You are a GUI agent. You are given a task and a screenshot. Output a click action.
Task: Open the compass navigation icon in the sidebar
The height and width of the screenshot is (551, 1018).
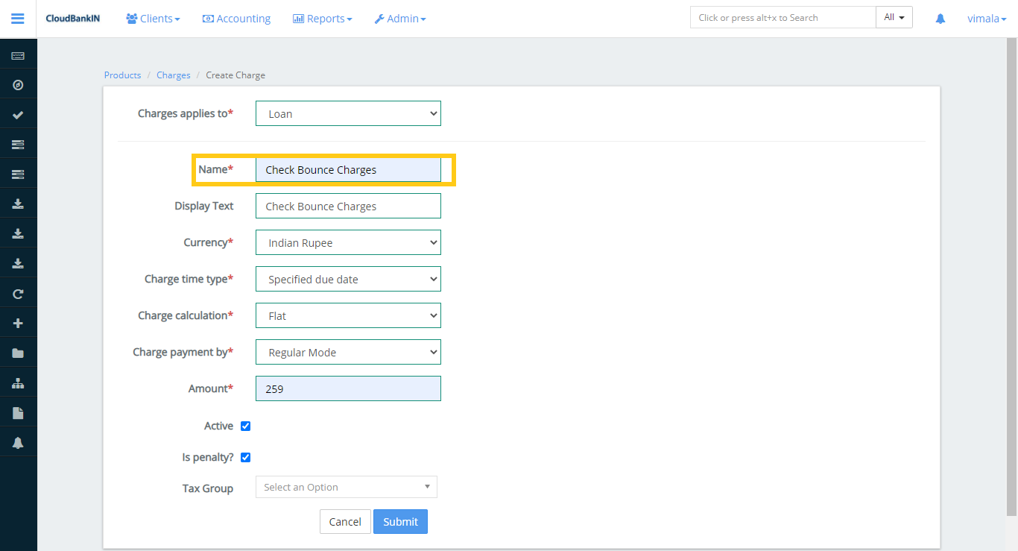click(18, 85)
